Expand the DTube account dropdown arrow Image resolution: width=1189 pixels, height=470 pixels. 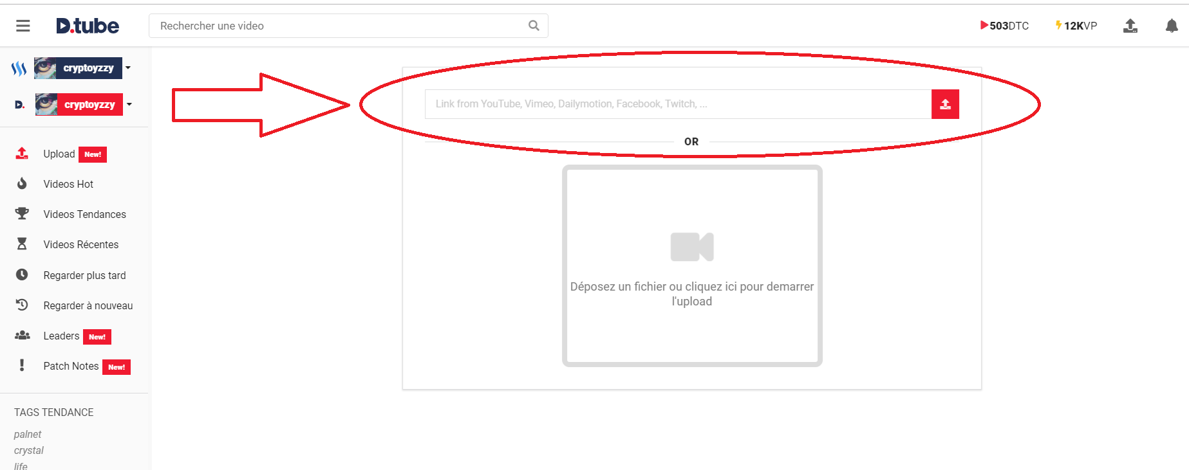click(x=129, y=104)
